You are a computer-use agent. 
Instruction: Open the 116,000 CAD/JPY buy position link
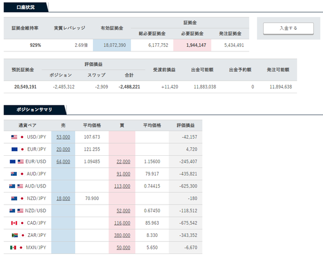[122, 223]
